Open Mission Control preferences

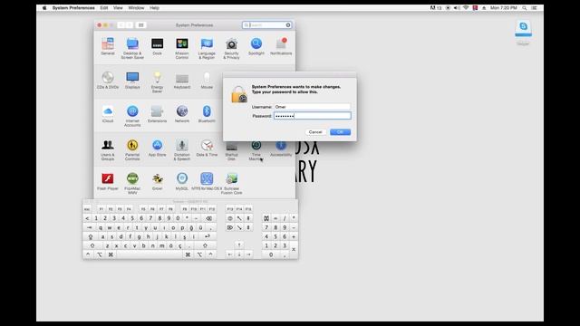coord(182,48)
